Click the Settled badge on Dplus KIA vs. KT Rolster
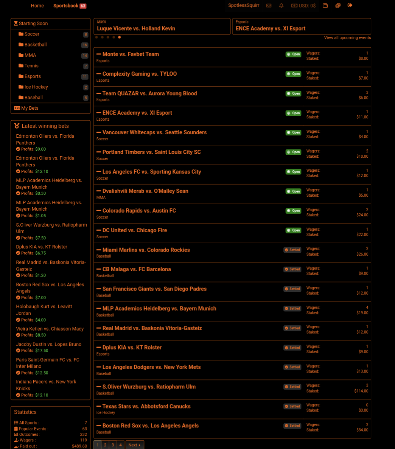395x449 pixels. tap(292, 348)
